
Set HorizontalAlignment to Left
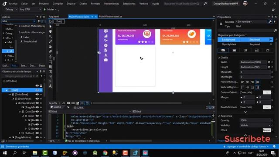[242, 82]
